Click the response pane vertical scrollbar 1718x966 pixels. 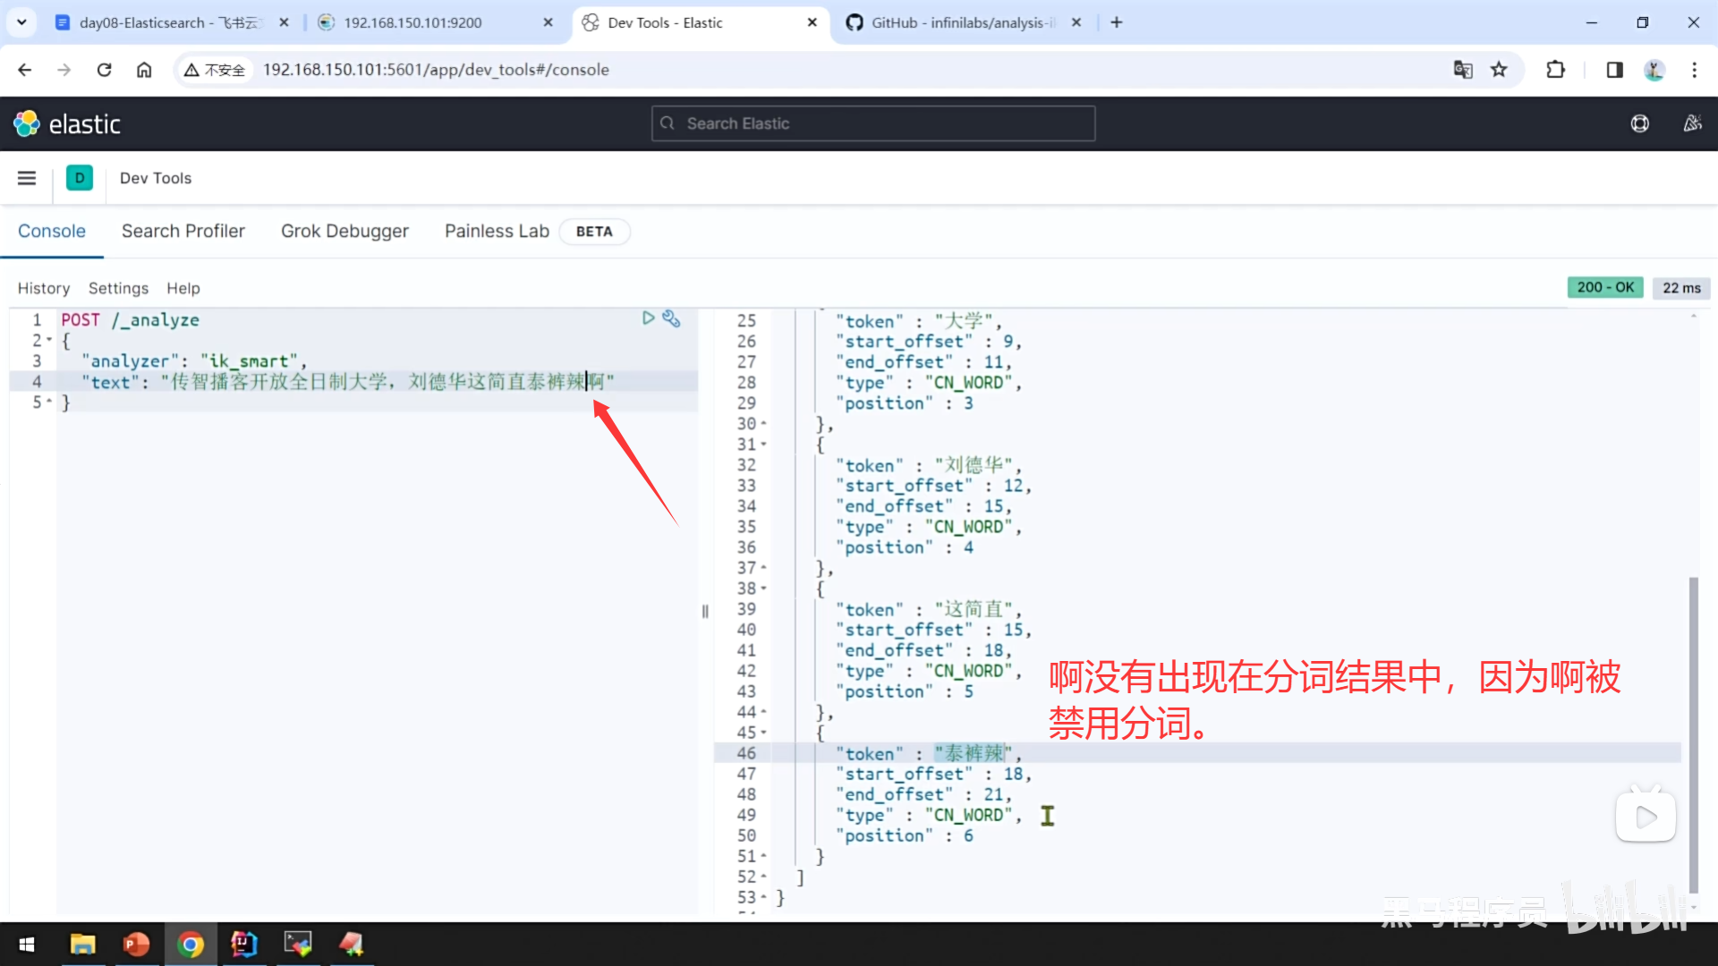(1692, 733)
